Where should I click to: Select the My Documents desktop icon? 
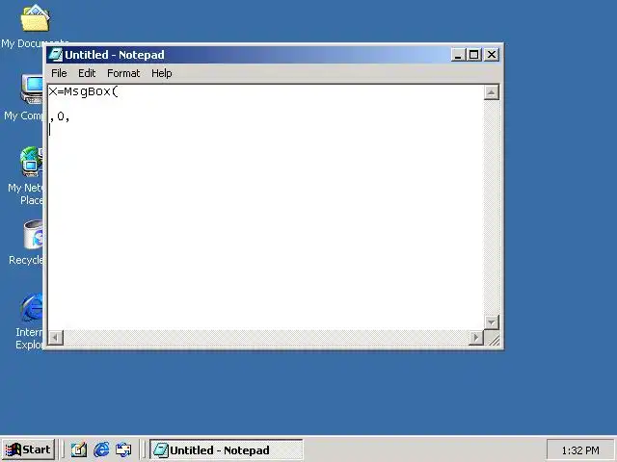[35, 26]
